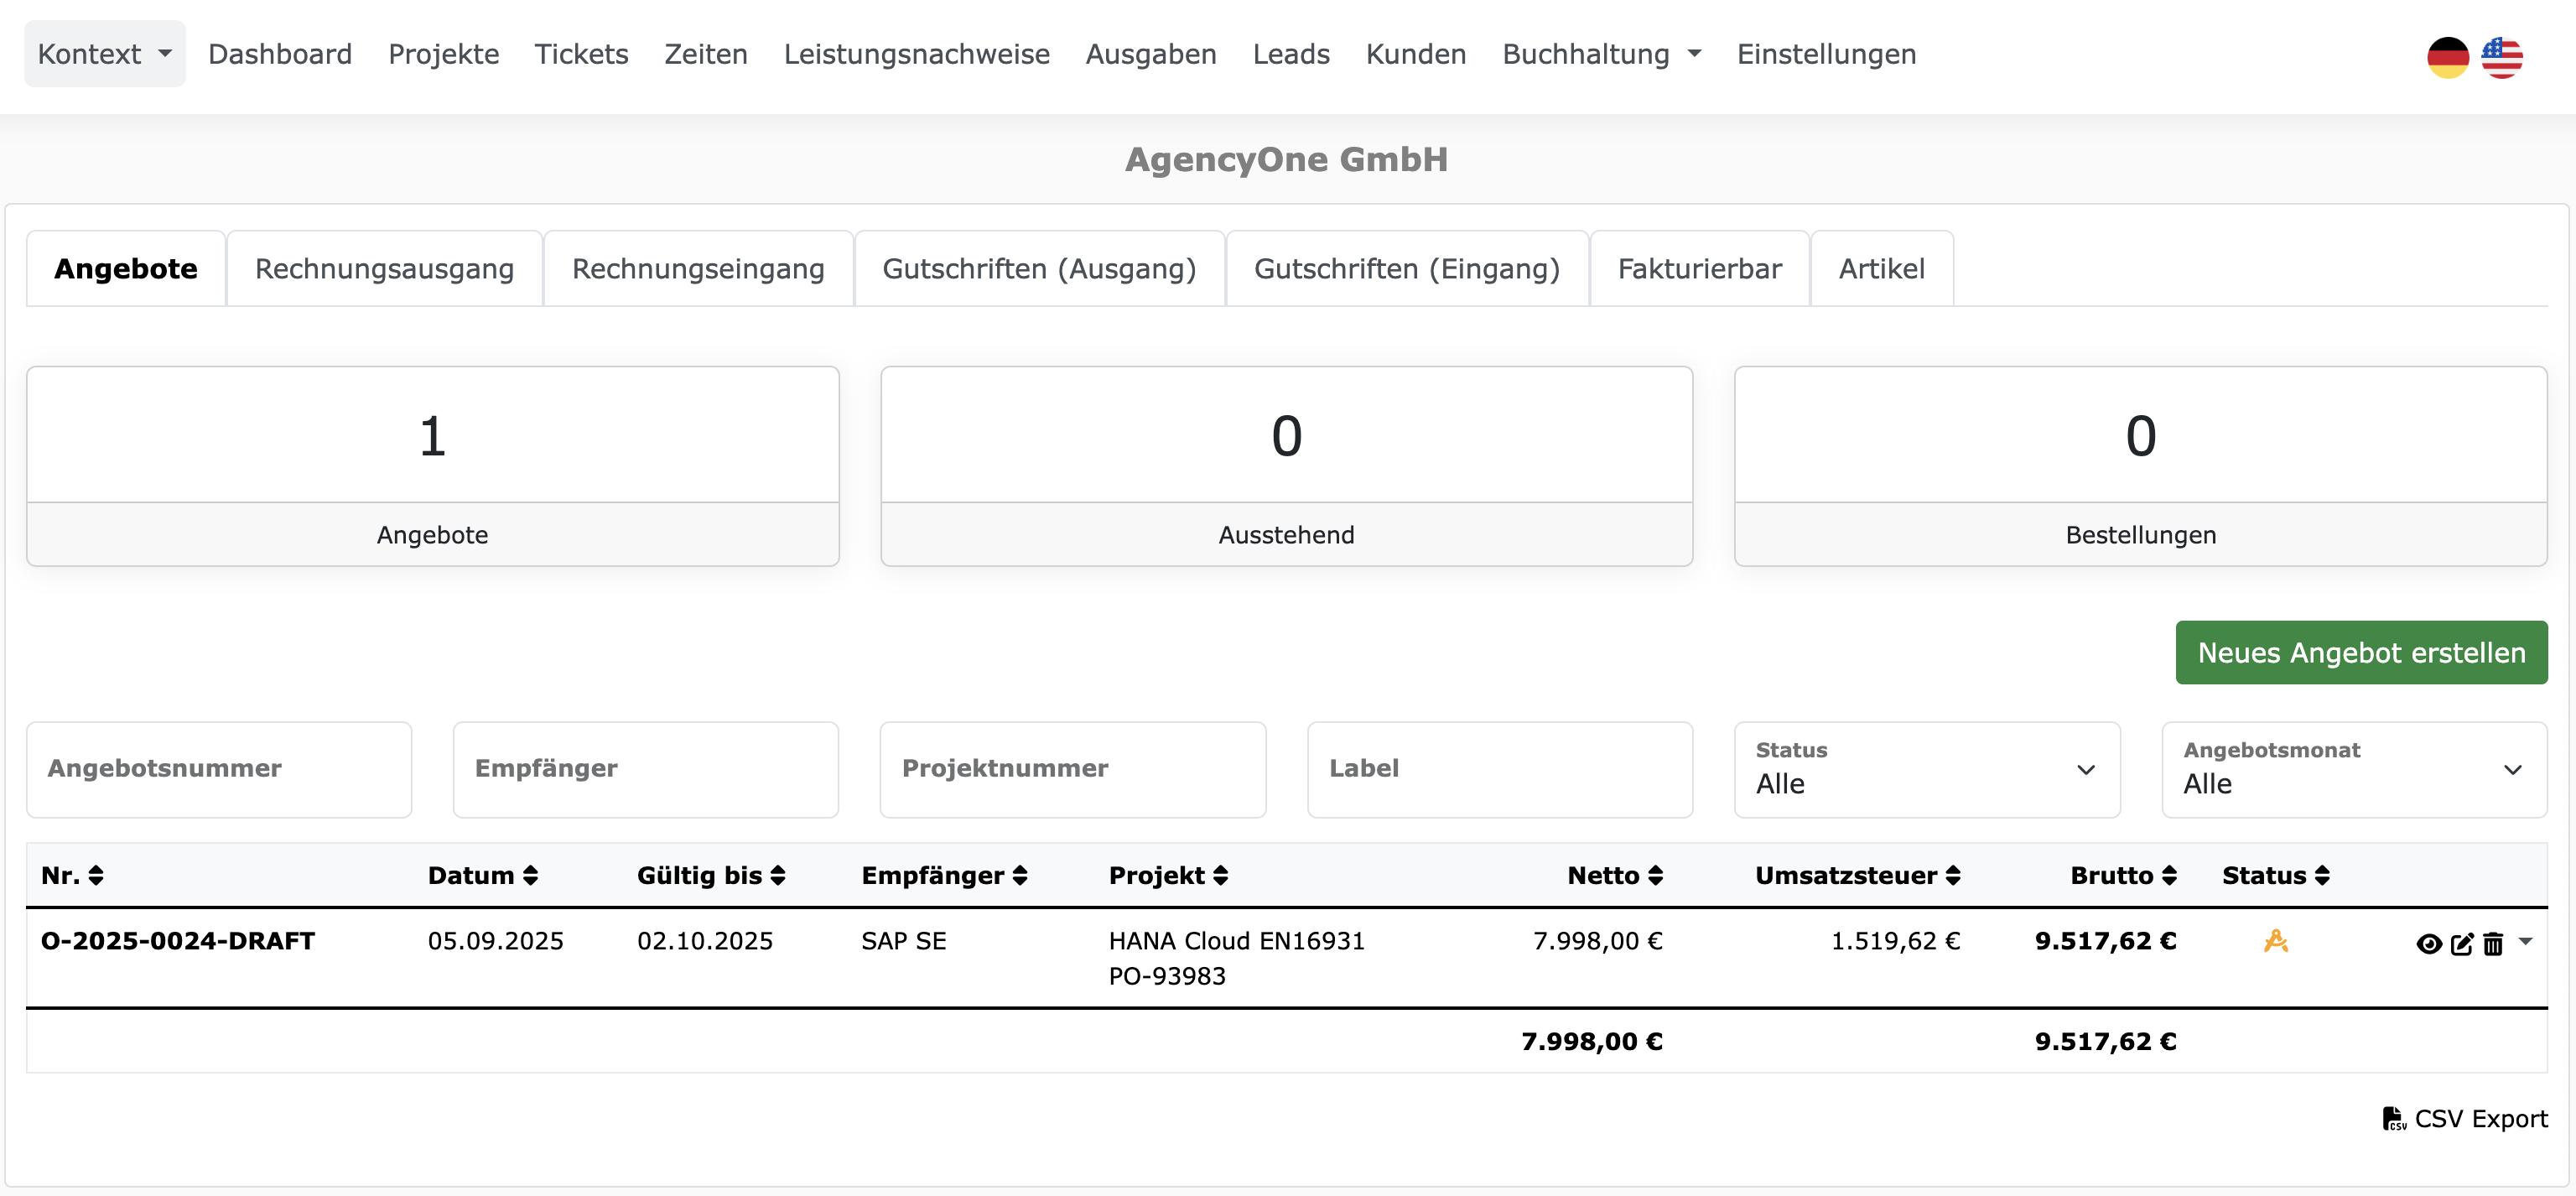Click the CSV file icon next to Export
The width and height of the screenshot is (2576, 1196).
(2393, 1118)
